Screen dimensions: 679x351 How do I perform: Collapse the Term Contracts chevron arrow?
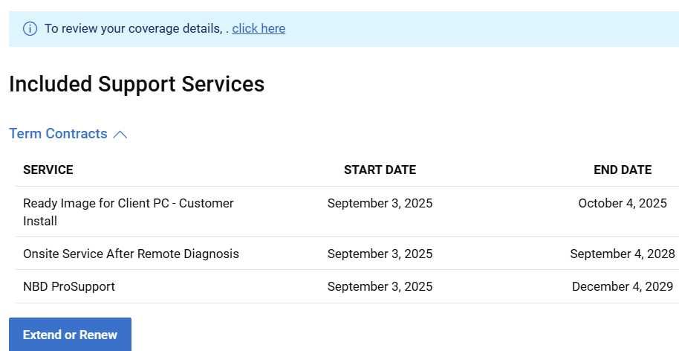click(x=120, y=135)
